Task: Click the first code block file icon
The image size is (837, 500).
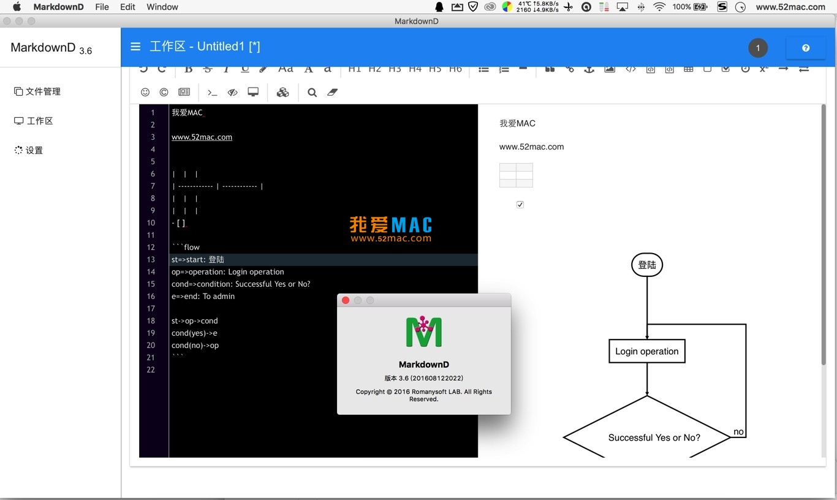Action: pos(651,69)
